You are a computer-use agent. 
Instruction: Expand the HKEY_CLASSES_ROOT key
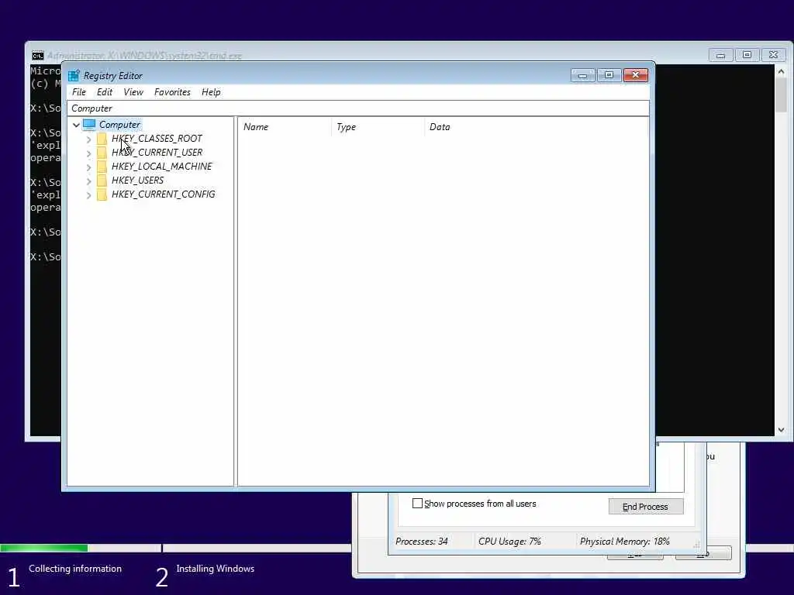click(x=88, y=139)
